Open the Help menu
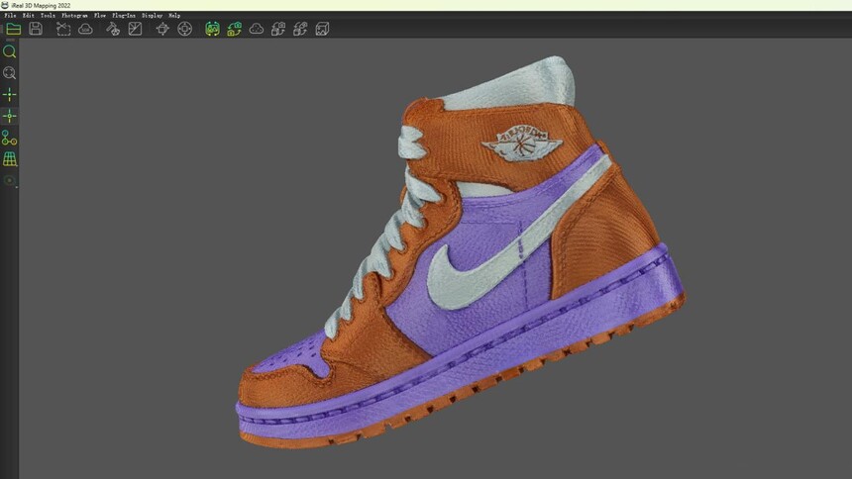Image resolution: width=852 pixels, height=479 pixels. (x=174, y=16)
